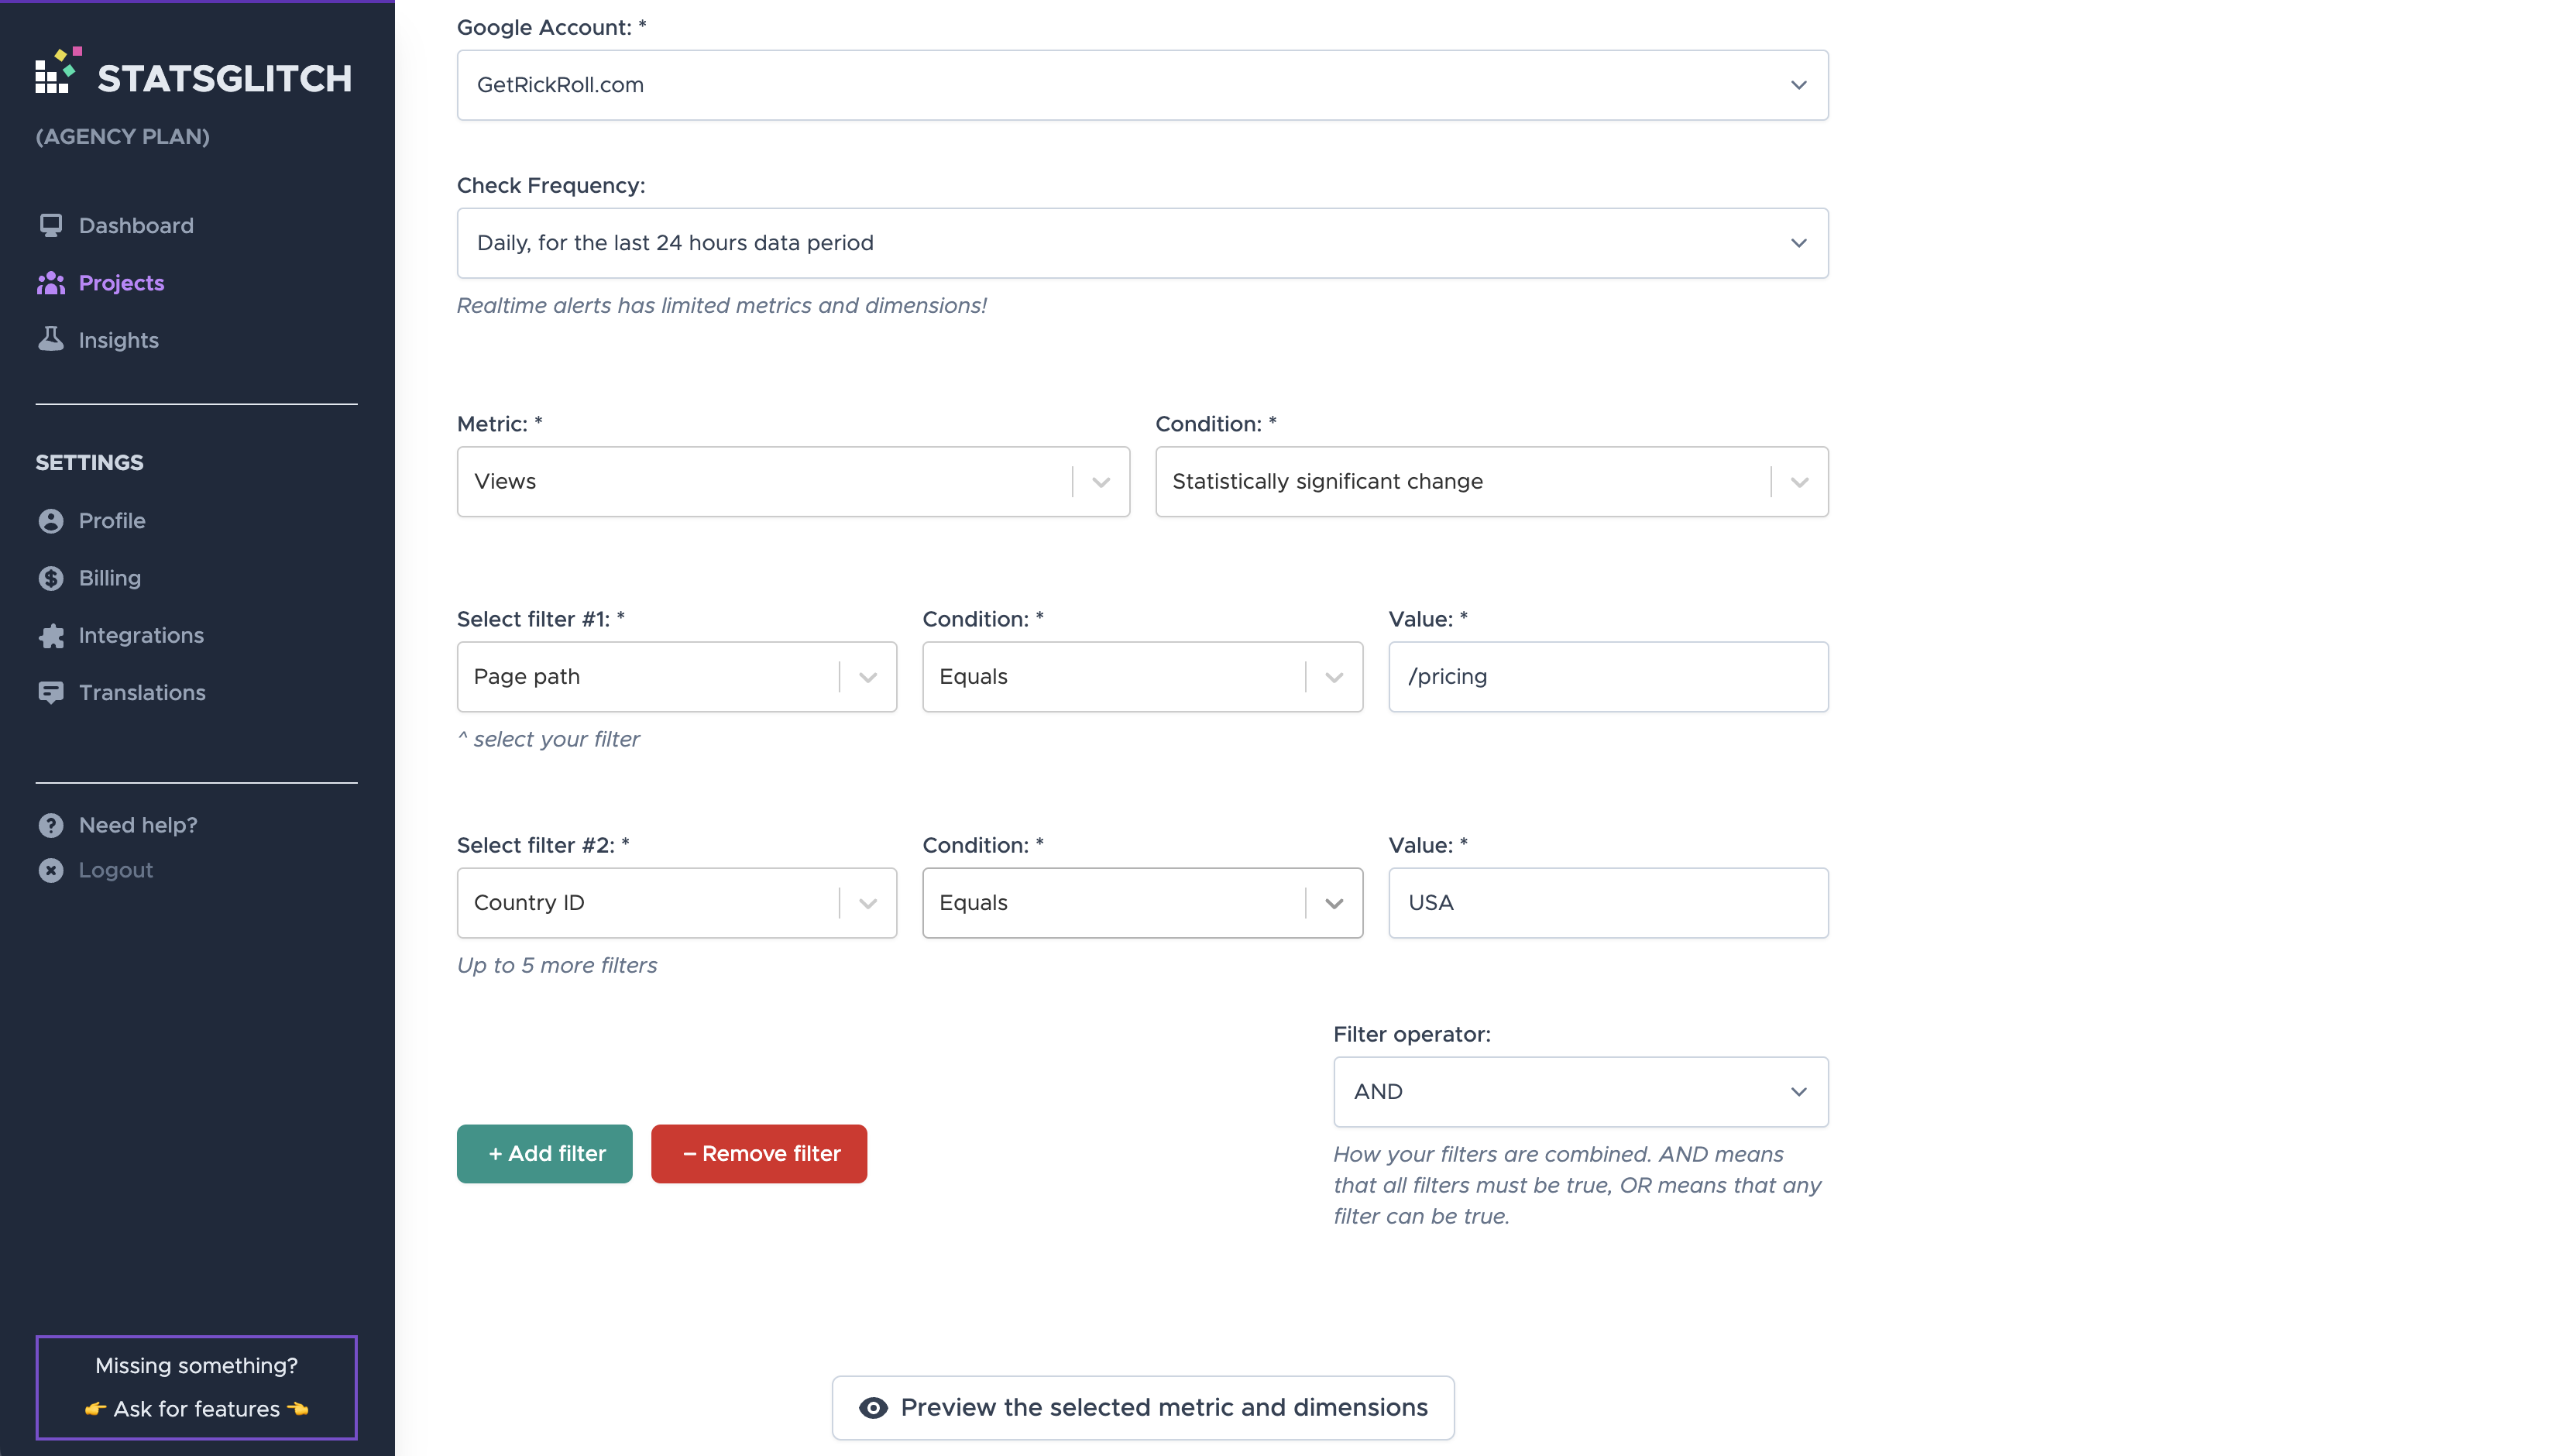Preview the selected metric and dimensions
Screen dimensions: 2576x1456
pos(1142,1408)
